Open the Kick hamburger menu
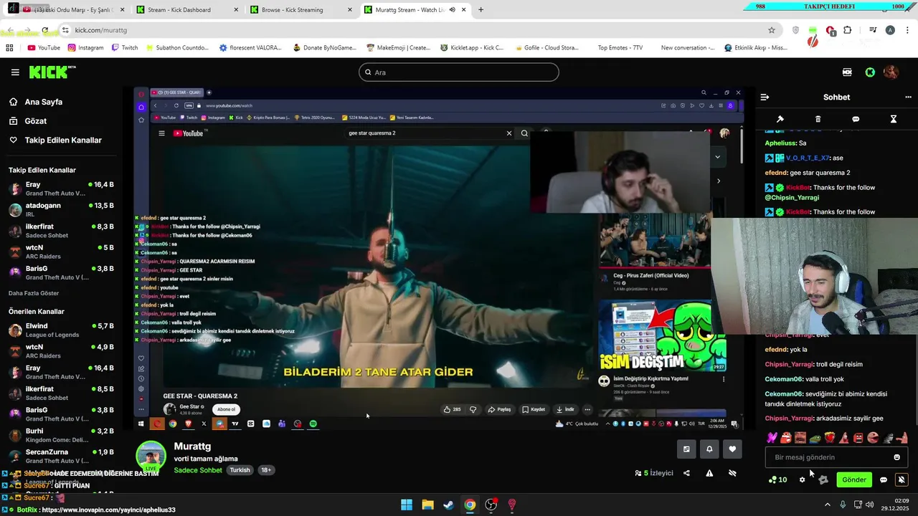Screen dimensions: 918x516 (15, 72)
